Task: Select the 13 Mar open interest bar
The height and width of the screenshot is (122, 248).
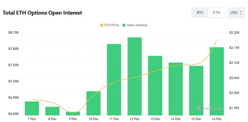Action: (x=155, y=85)
